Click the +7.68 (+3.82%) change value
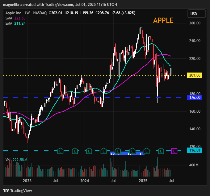The width and height of the screenshot is (210, 196). [x=123, y=13]
